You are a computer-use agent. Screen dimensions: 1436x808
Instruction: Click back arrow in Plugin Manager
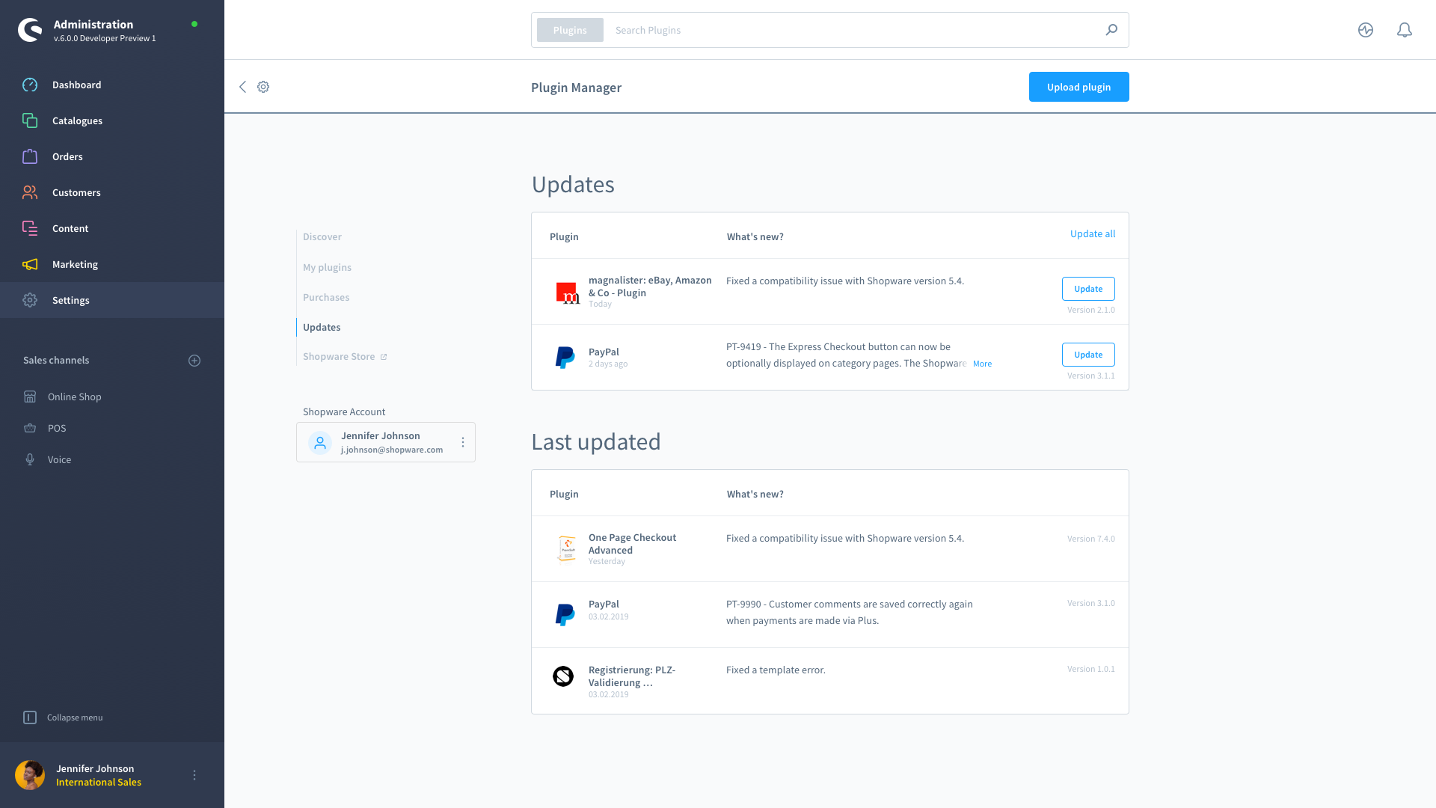click(242, 87)
